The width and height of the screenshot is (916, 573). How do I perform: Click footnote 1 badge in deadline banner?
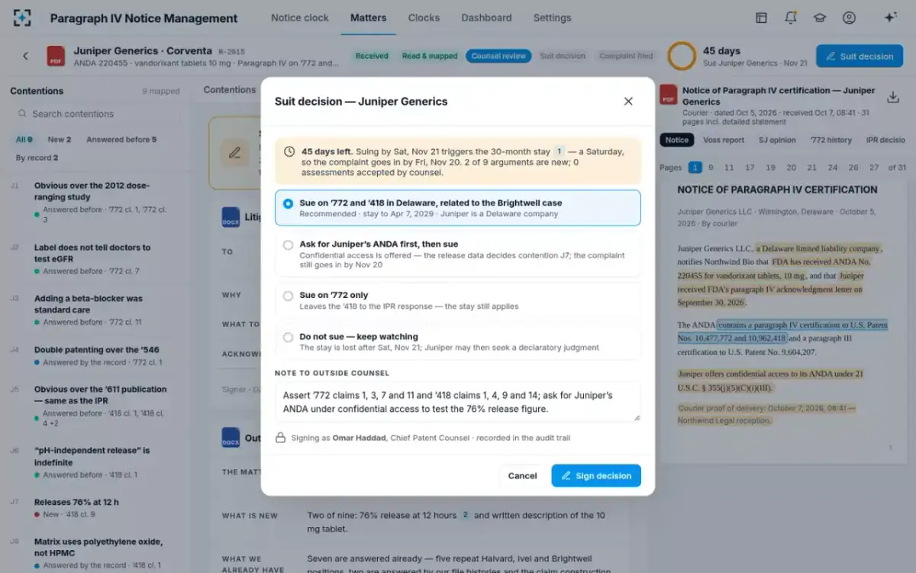[x=559, y=151]
